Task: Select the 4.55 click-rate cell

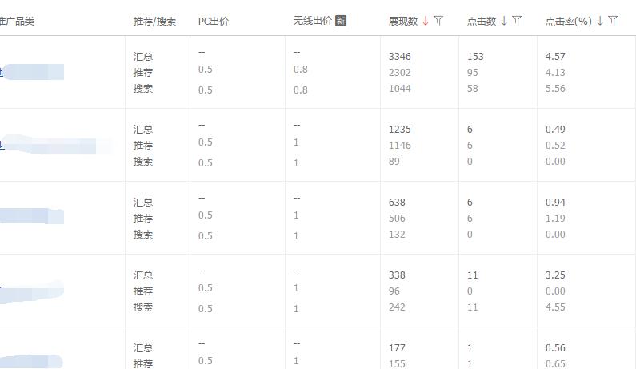Action: point(555,307)
